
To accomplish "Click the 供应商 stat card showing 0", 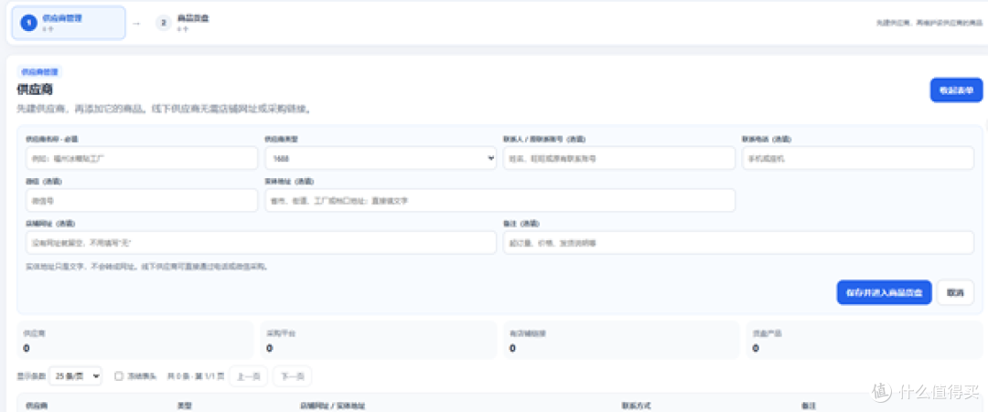I will tap(134, 341).
